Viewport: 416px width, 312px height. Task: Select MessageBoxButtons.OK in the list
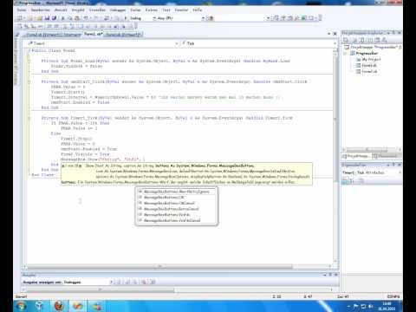[x=177, y=198]
